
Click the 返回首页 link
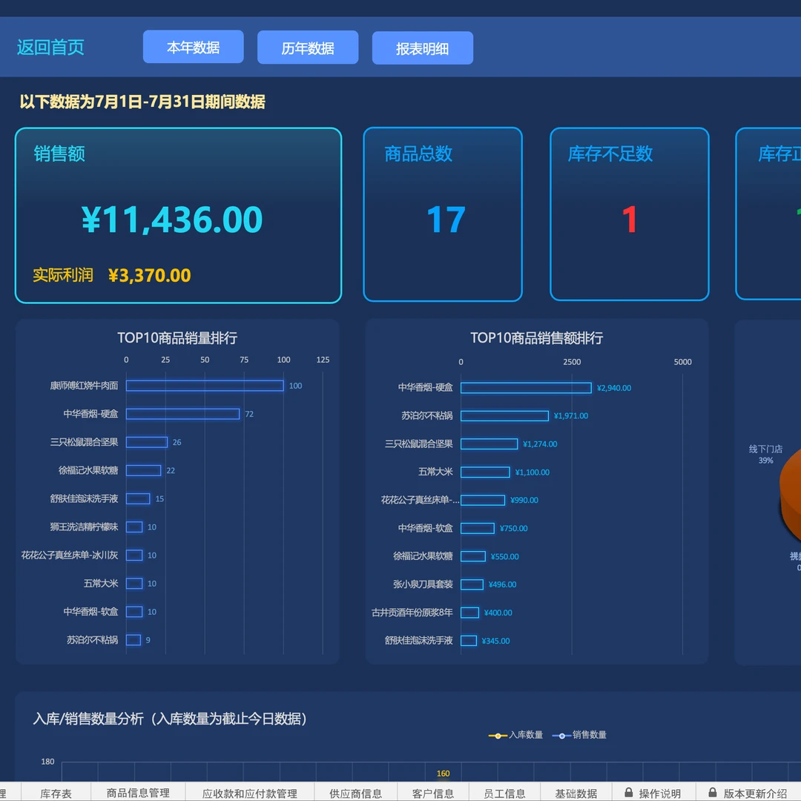(x=50, y=47)
